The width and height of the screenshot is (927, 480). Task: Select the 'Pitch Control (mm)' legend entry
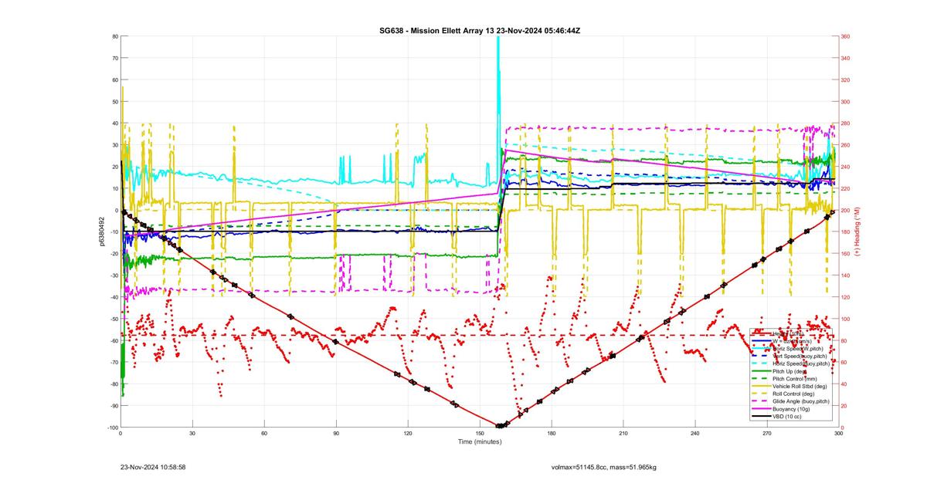[795, 379]
